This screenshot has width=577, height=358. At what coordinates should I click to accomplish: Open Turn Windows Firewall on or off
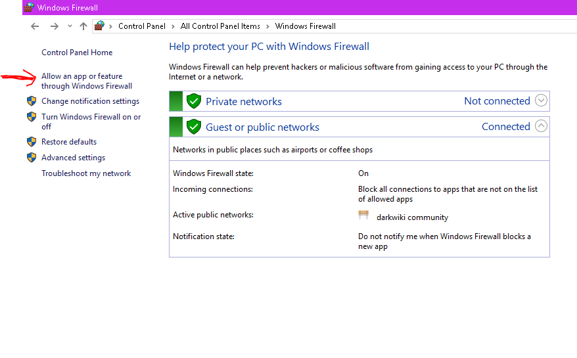(91, 122)
